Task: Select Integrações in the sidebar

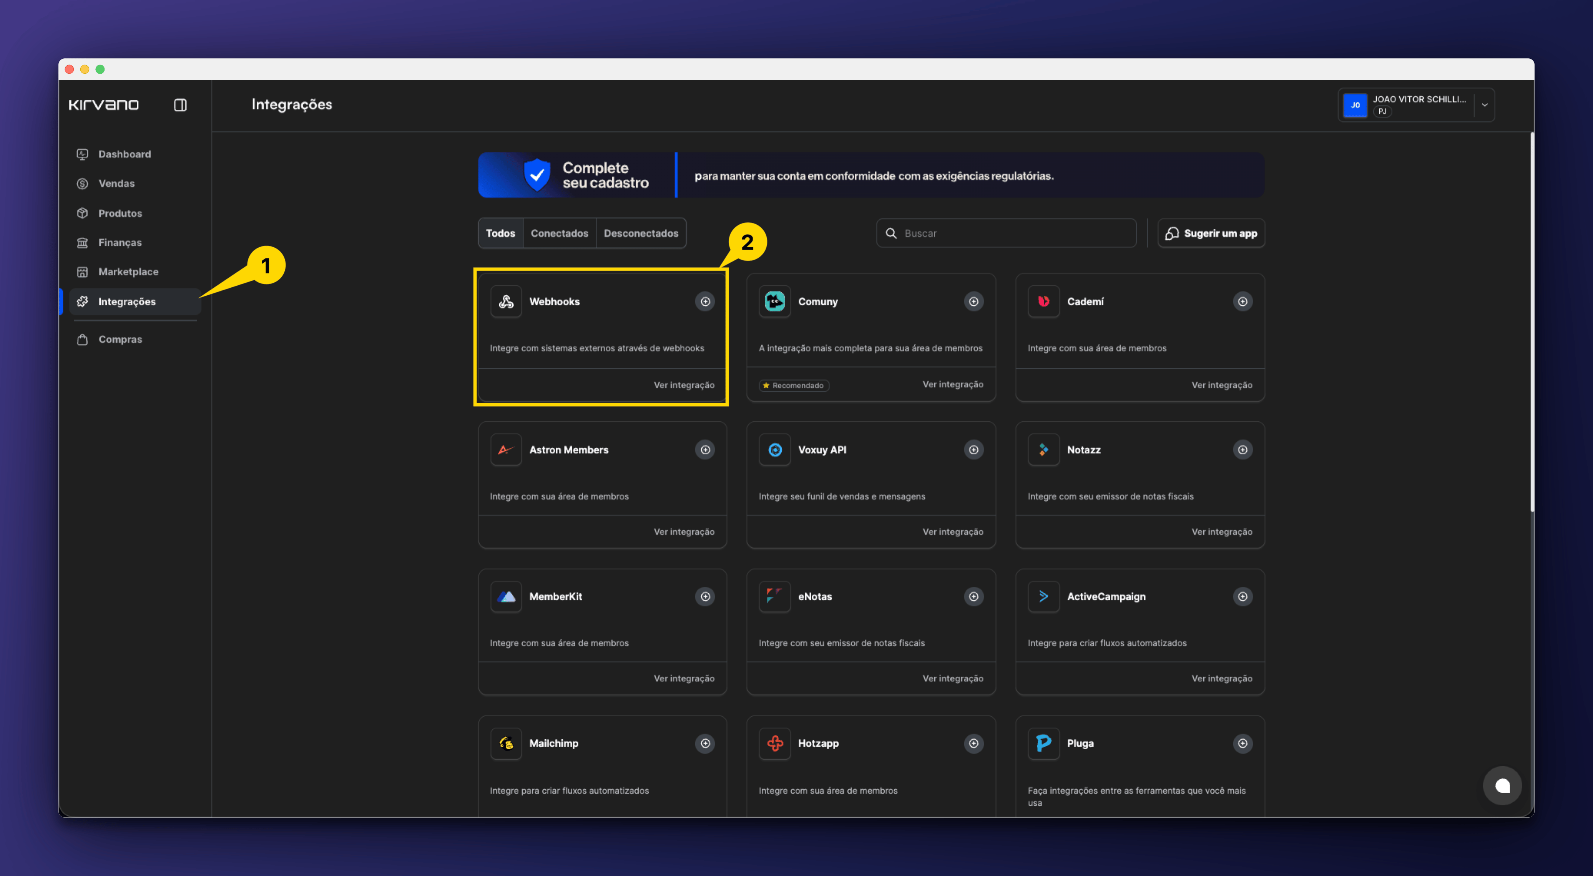Action: coord(135,301)
